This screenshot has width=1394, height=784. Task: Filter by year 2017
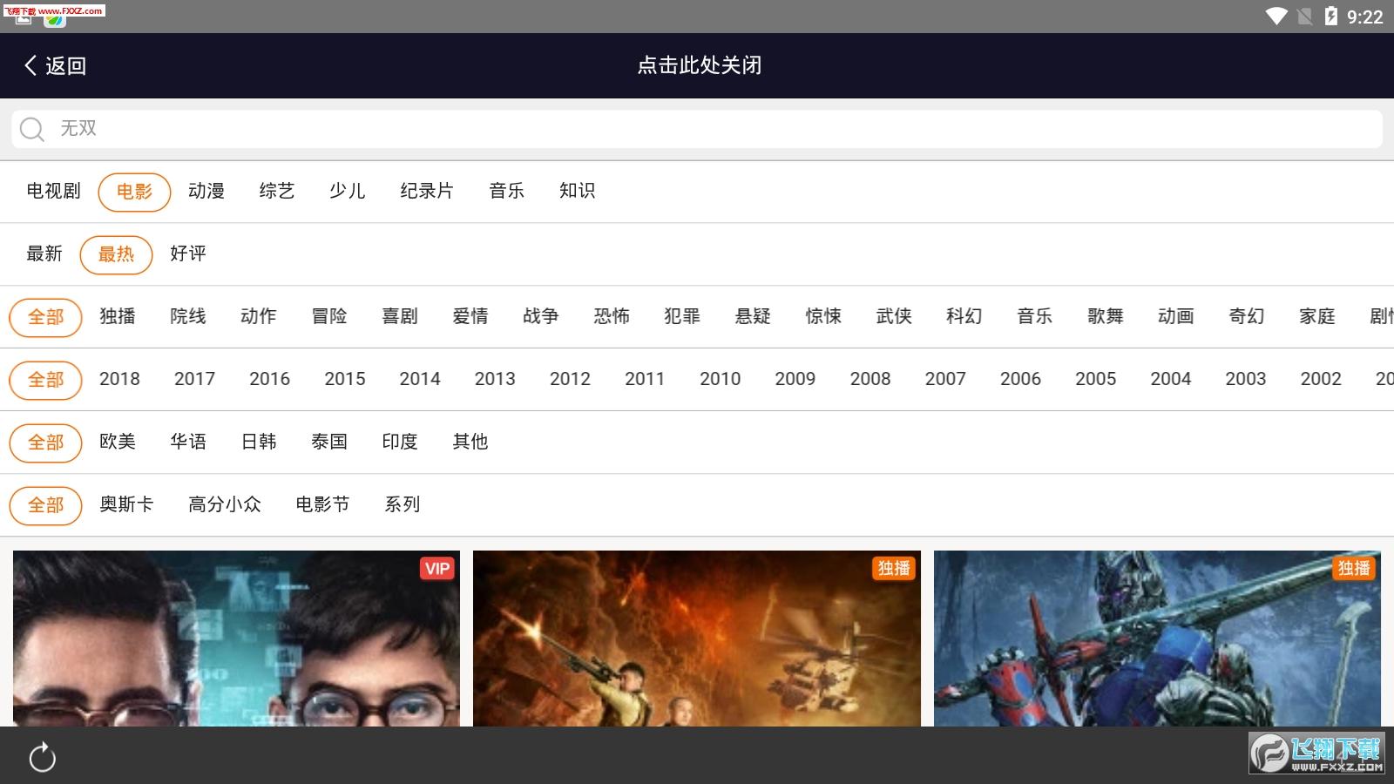194,379
